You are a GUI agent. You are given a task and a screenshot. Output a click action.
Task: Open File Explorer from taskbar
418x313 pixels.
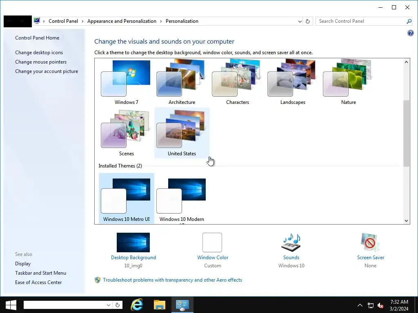pos(160,305)
